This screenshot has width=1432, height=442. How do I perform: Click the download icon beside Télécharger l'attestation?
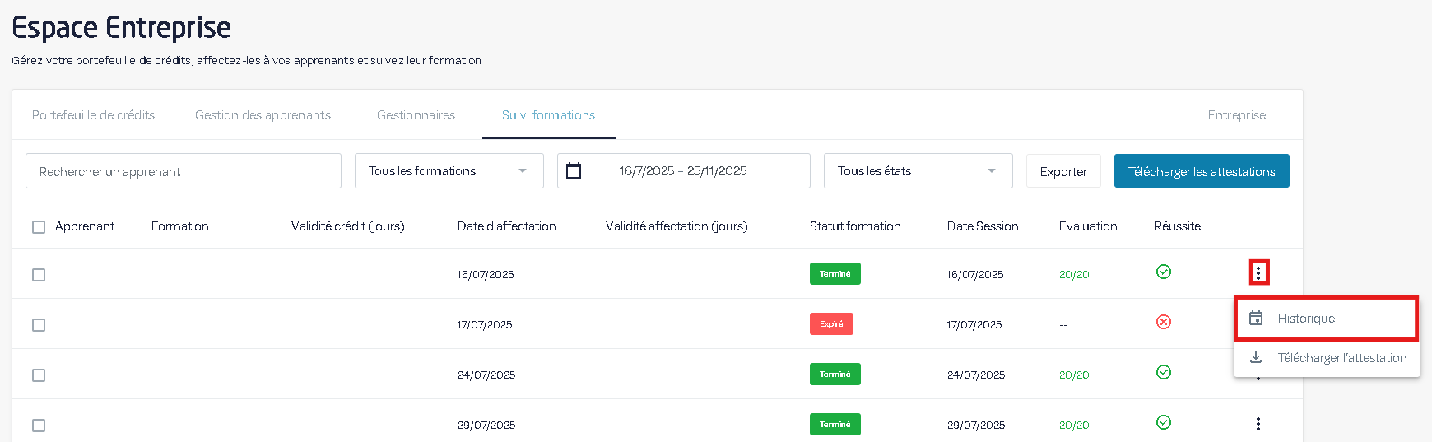pos(1256,357)
